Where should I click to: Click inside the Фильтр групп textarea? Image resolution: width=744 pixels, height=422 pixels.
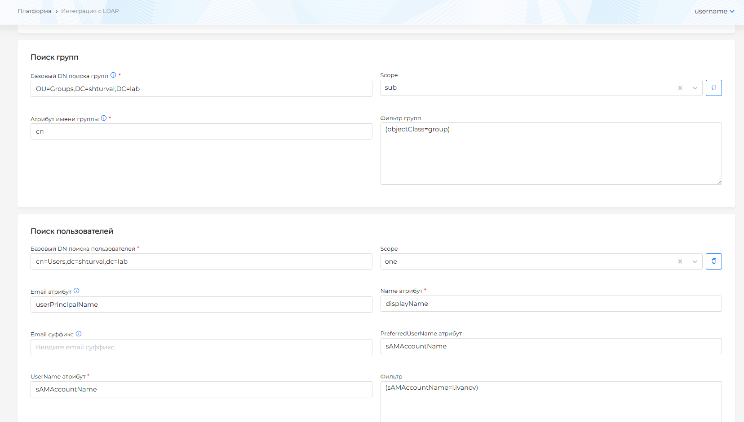(551, 153)
